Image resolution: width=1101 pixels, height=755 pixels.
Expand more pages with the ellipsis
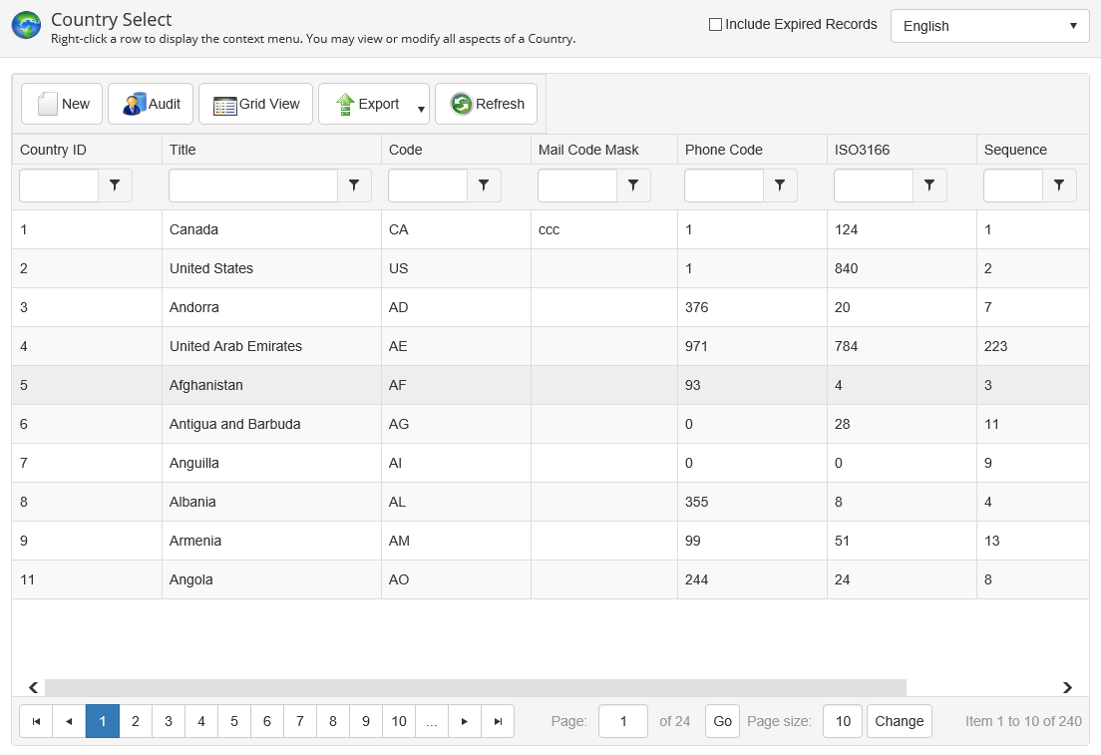coord(431,721)
